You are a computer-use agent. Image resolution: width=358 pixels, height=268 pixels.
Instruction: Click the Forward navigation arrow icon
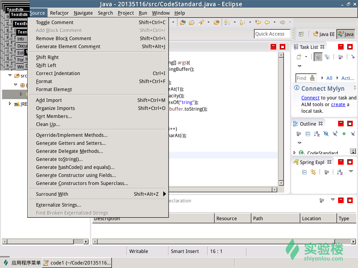point(282,22)
